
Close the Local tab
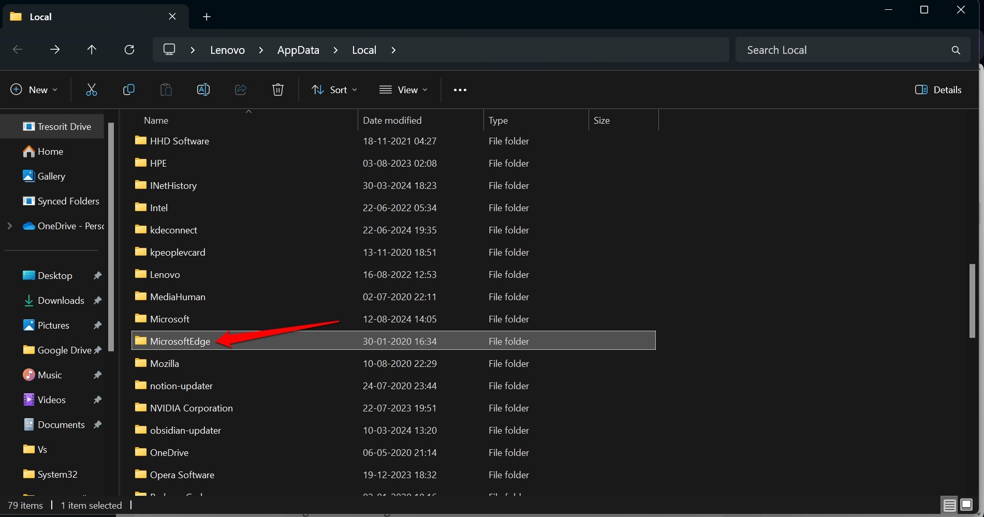click(x=172, y=17)
